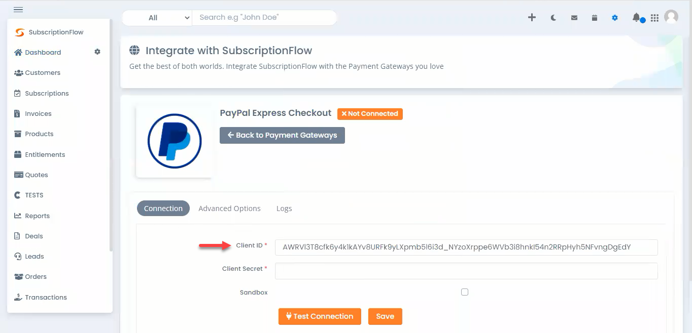Click the "Integrate with SubscriptionFlow" title
Viewport: 692px width, 333px height.
(x=229, y=51)
